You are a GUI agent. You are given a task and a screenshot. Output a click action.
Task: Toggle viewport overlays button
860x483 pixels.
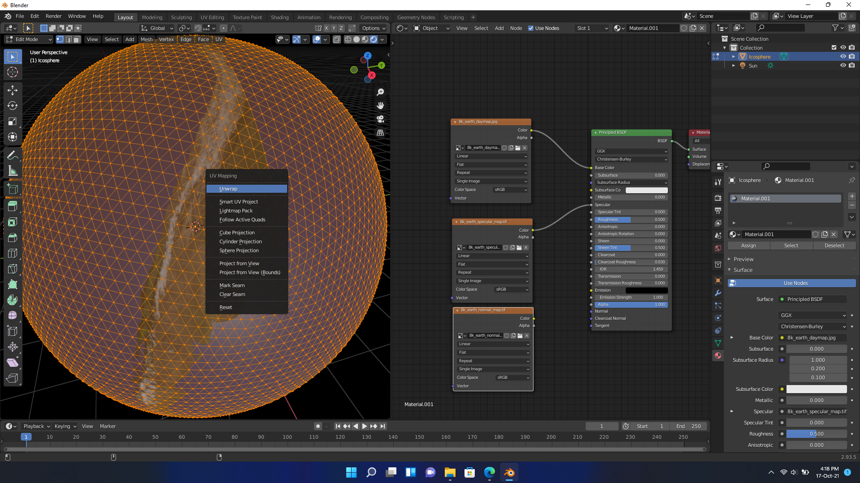click(317, 39)
